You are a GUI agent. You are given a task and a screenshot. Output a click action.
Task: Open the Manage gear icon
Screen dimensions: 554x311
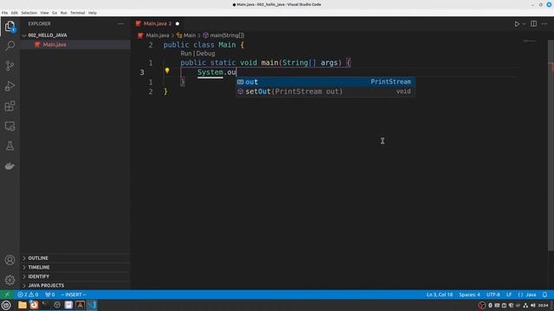pos(10,280)
